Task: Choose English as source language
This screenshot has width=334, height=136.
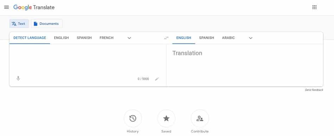Action: [x=61, y=38]
